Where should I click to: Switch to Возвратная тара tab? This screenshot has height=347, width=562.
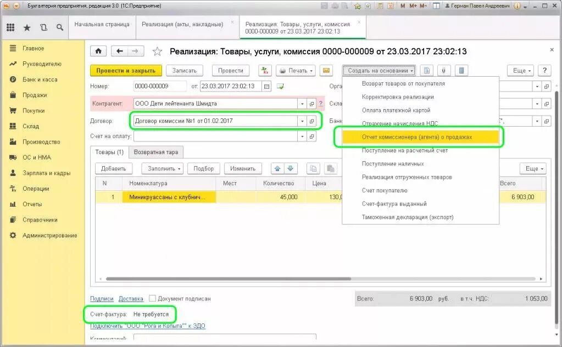(156, 152)
